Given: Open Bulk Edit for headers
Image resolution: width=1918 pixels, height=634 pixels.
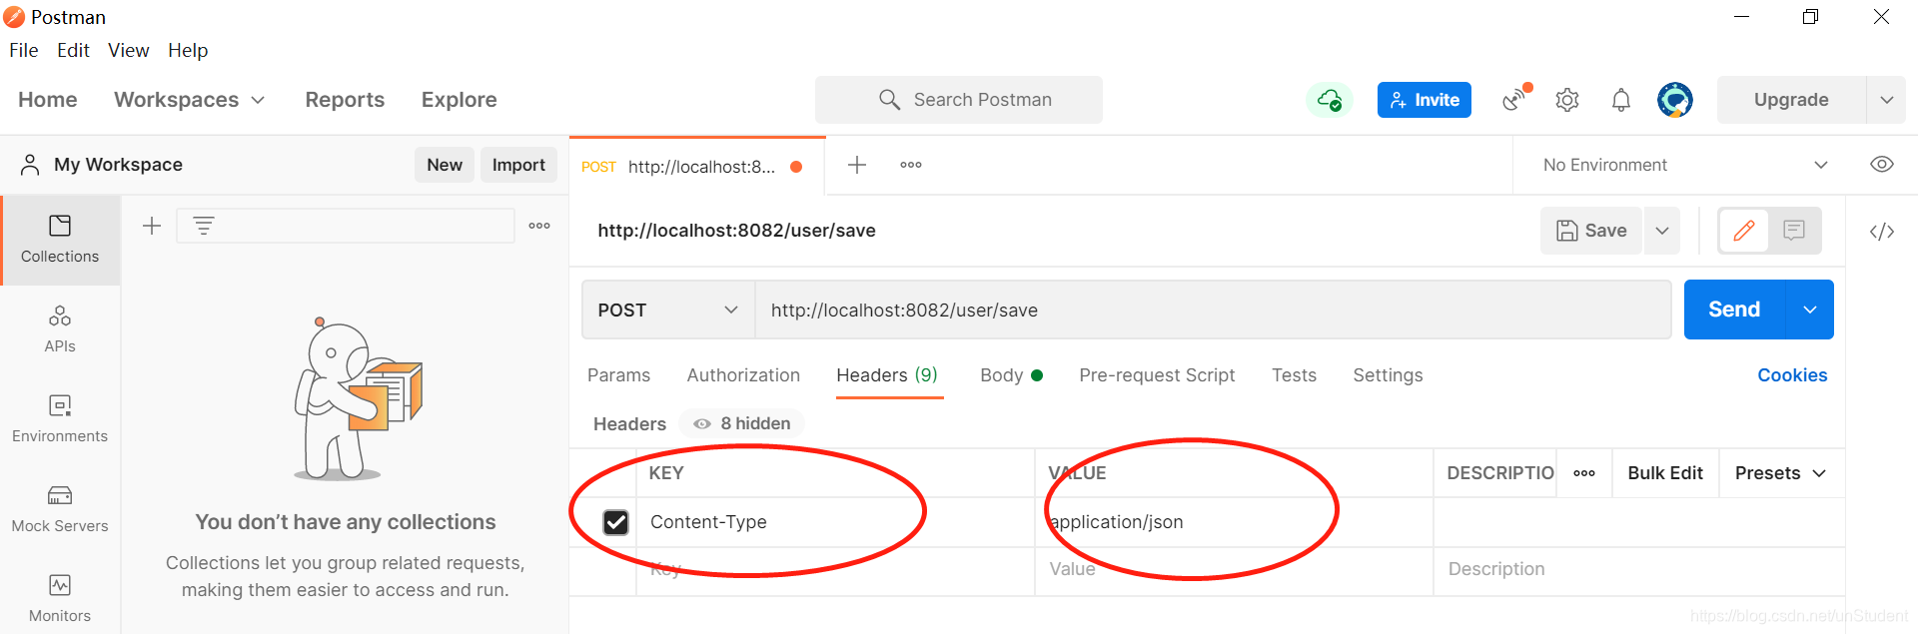Looking at the screenshot, I should tap(1665, 473).
